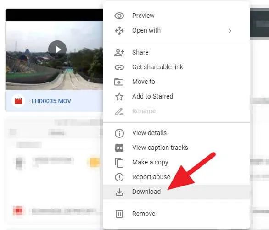Image resolution: width=269 pixels, height=230 pixels.
Task: Expand the Open with submenu arrow
Action: point(230,31)
